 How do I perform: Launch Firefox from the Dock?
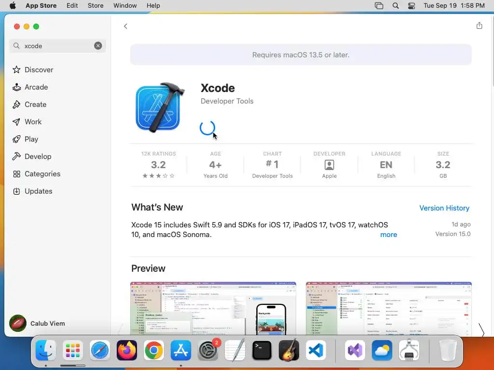127,350
